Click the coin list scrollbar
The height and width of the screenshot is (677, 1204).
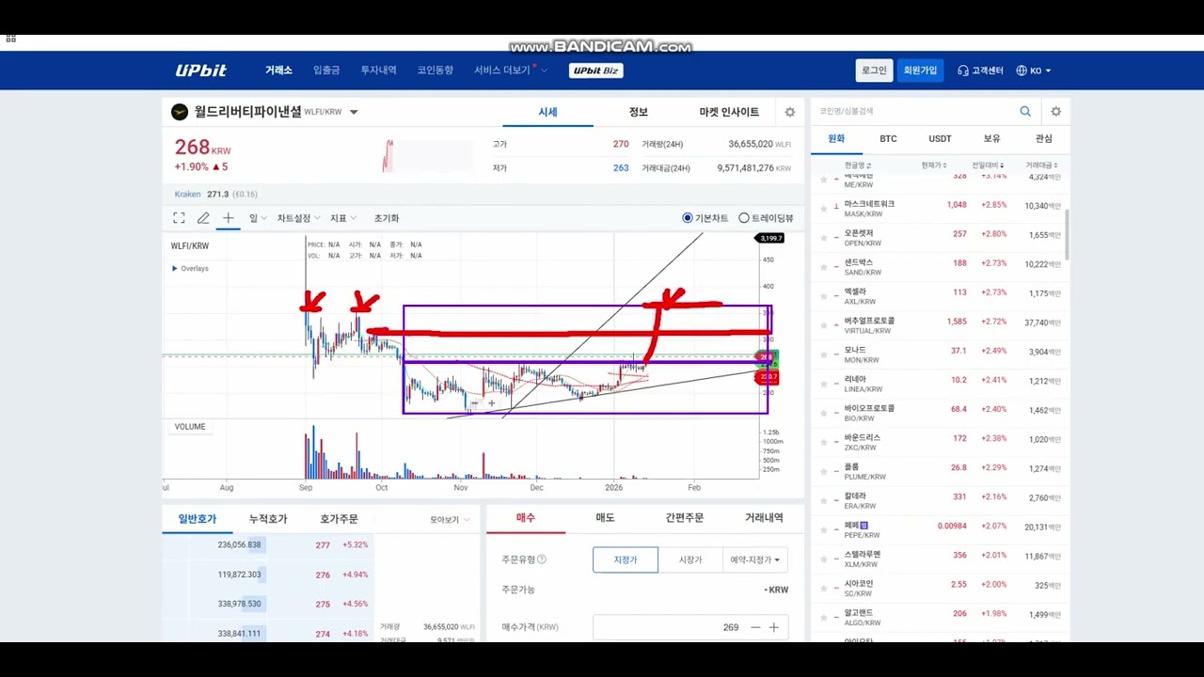(x=1067, y=233)
